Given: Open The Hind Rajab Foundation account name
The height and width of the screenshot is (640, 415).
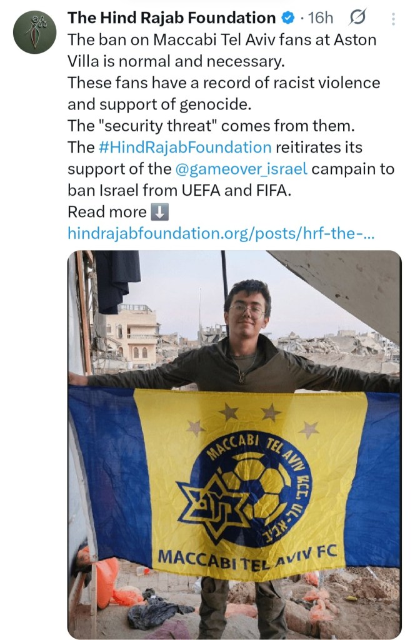Looking at the screenshot, I should tap(171, 18).
